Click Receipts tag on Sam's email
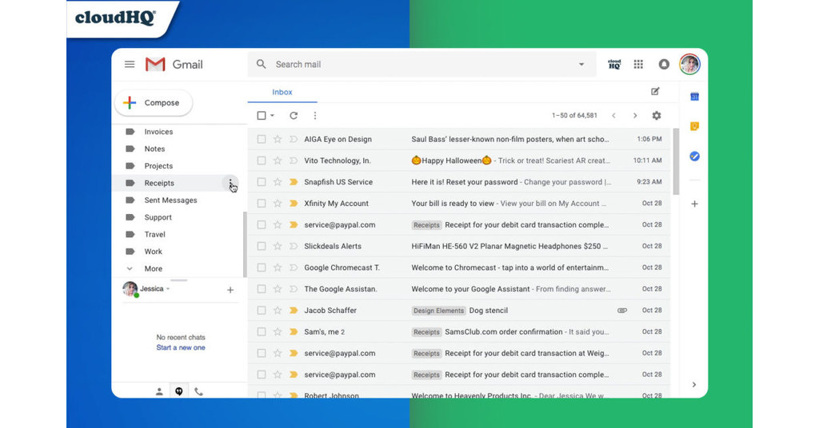The height and width of the screenshot is (428, 819). (x=427, y=332)
